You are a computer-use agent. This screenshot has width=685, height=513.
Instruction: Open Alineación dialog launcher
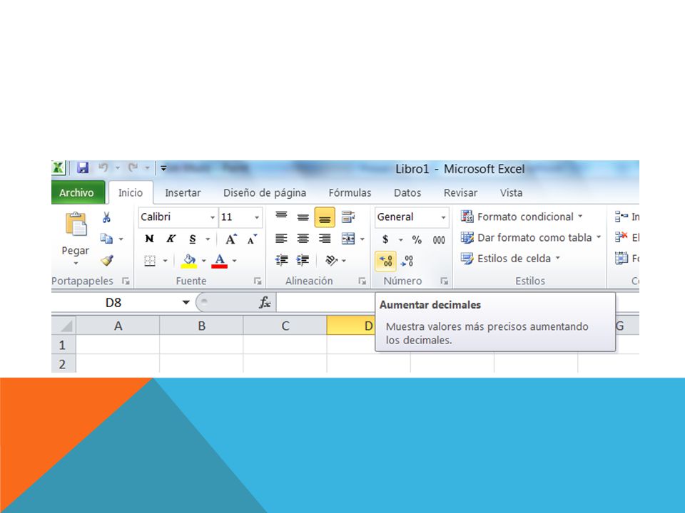[362, 281]
